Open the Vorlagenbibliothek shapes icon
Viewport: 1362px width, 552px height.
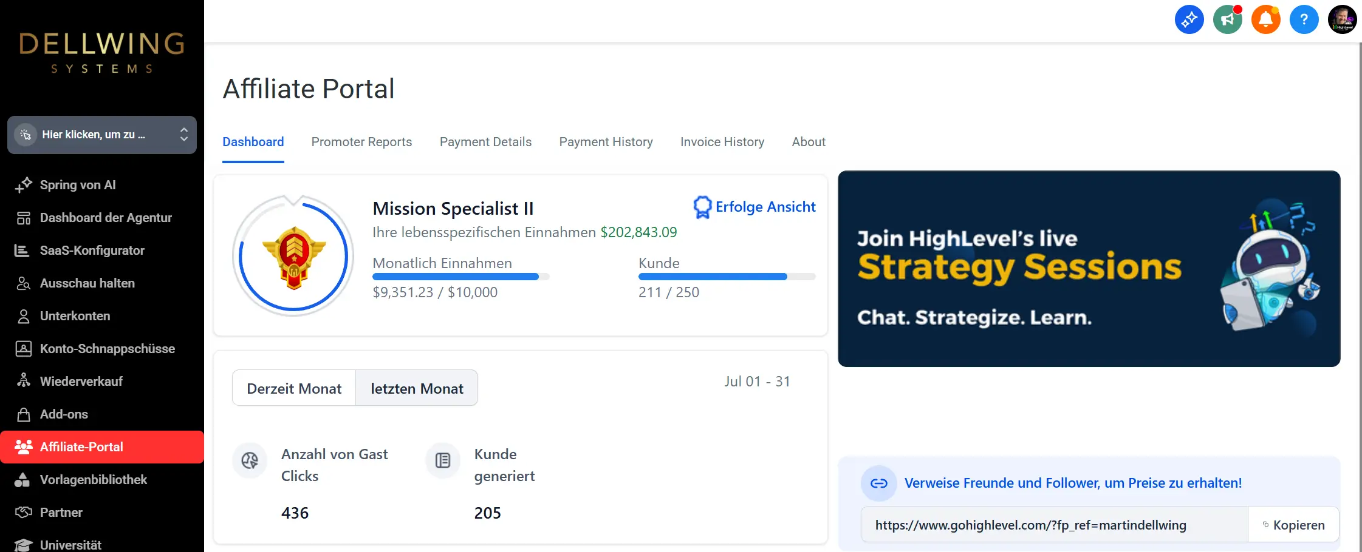pyautogui.click(x=22, y=480)
